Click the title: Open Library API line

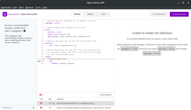point(59,34)
